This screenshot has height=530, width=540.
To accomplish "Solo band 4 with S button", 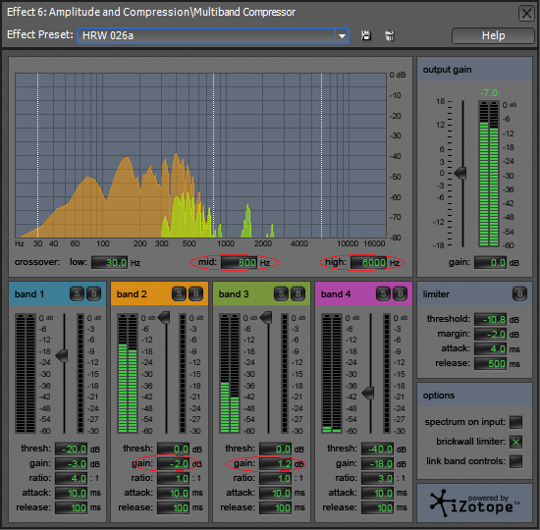I will pos(383,293).
